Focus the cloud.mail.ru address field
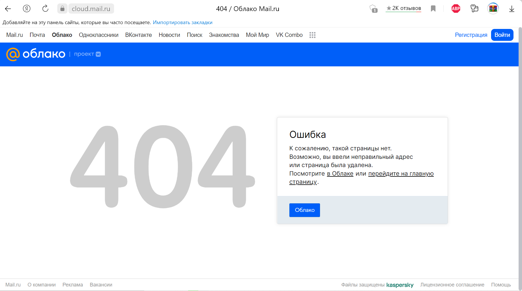This screenshot has height=291, width=522. click(91, 9)
